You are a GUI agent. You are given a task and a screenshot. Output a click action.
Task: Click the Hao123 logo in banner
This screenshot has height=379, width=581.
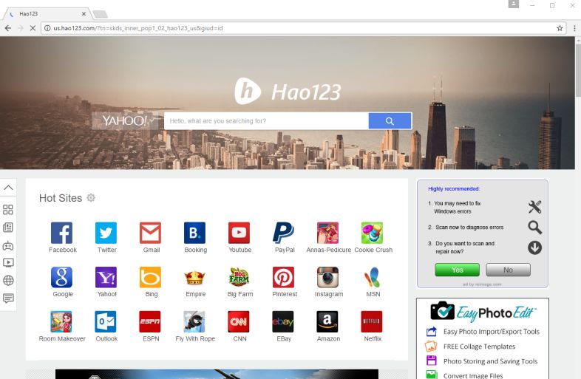coord(288,91)
